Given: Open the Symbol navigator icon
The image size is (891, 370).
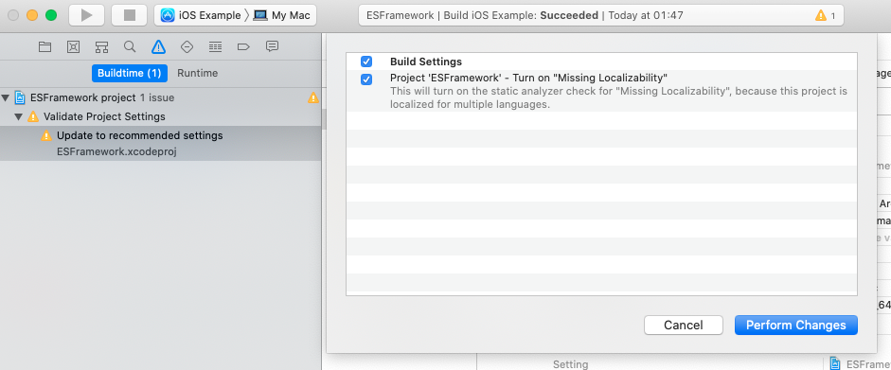Looking at the screenshot, I should pyautogui.click(x=101, y=47).
